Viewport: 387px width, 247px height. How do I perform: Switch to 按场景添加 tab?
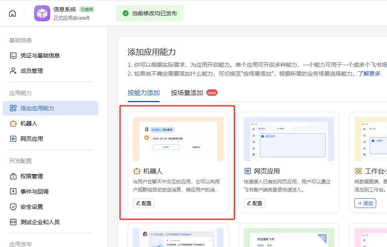point(187,93)
